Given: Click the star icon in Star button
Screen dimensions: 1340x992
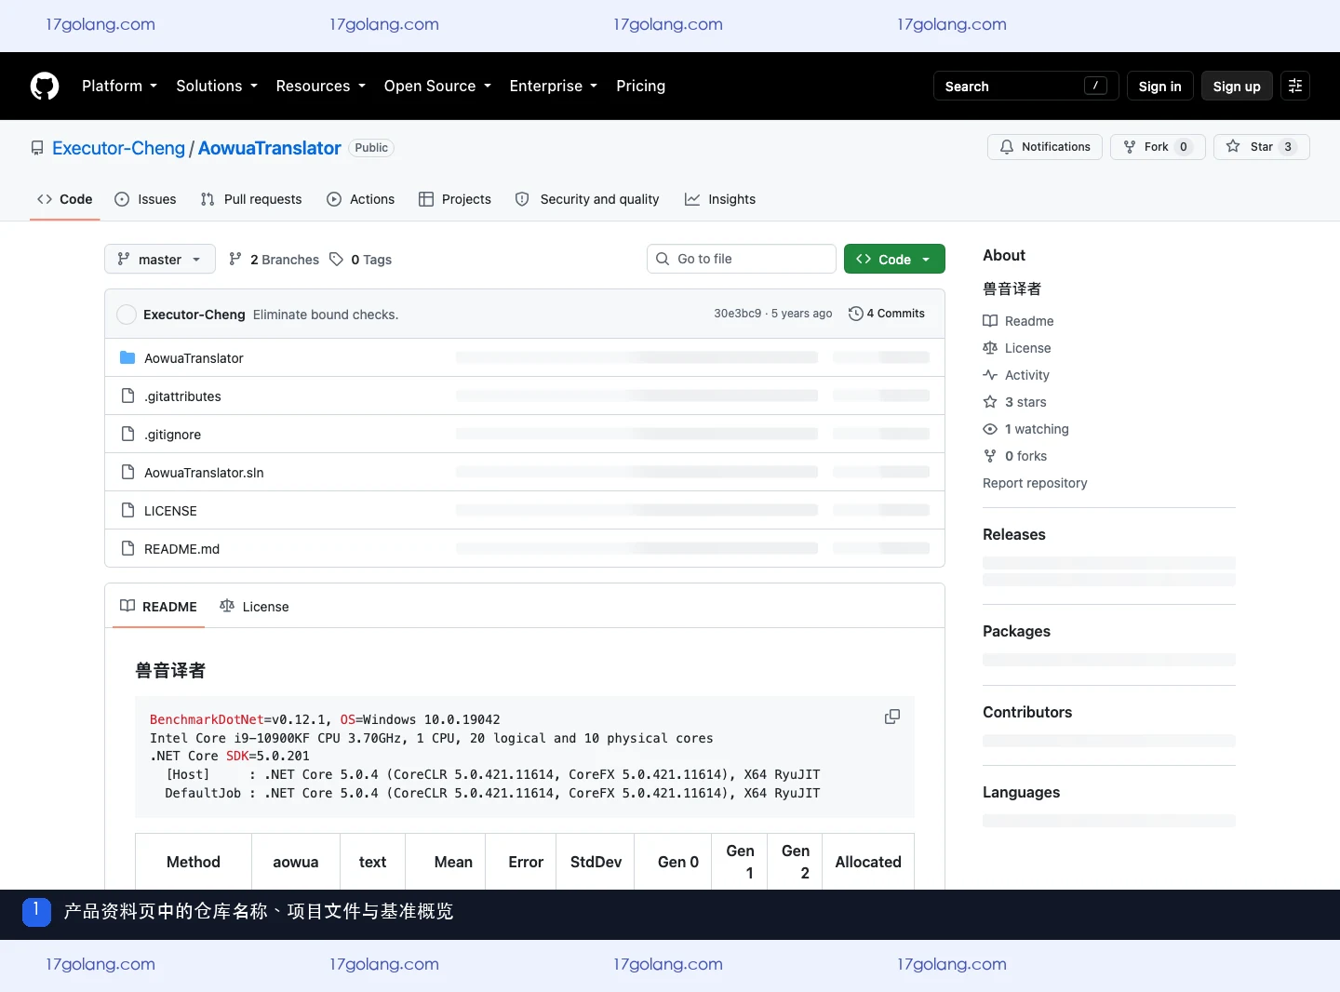Looking at the screenshot, I should 1233,147.
